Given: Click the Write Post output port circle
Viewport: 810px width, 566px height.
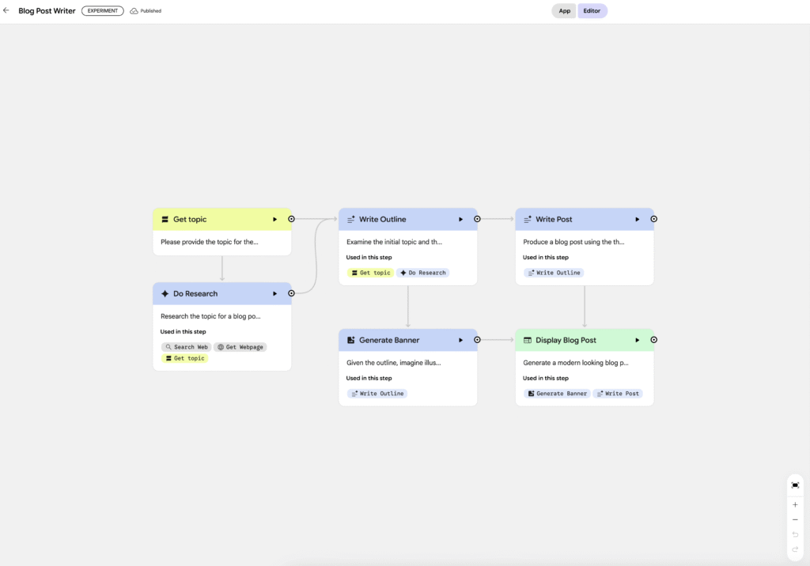Looking at the screenshot, I should 654,219.
